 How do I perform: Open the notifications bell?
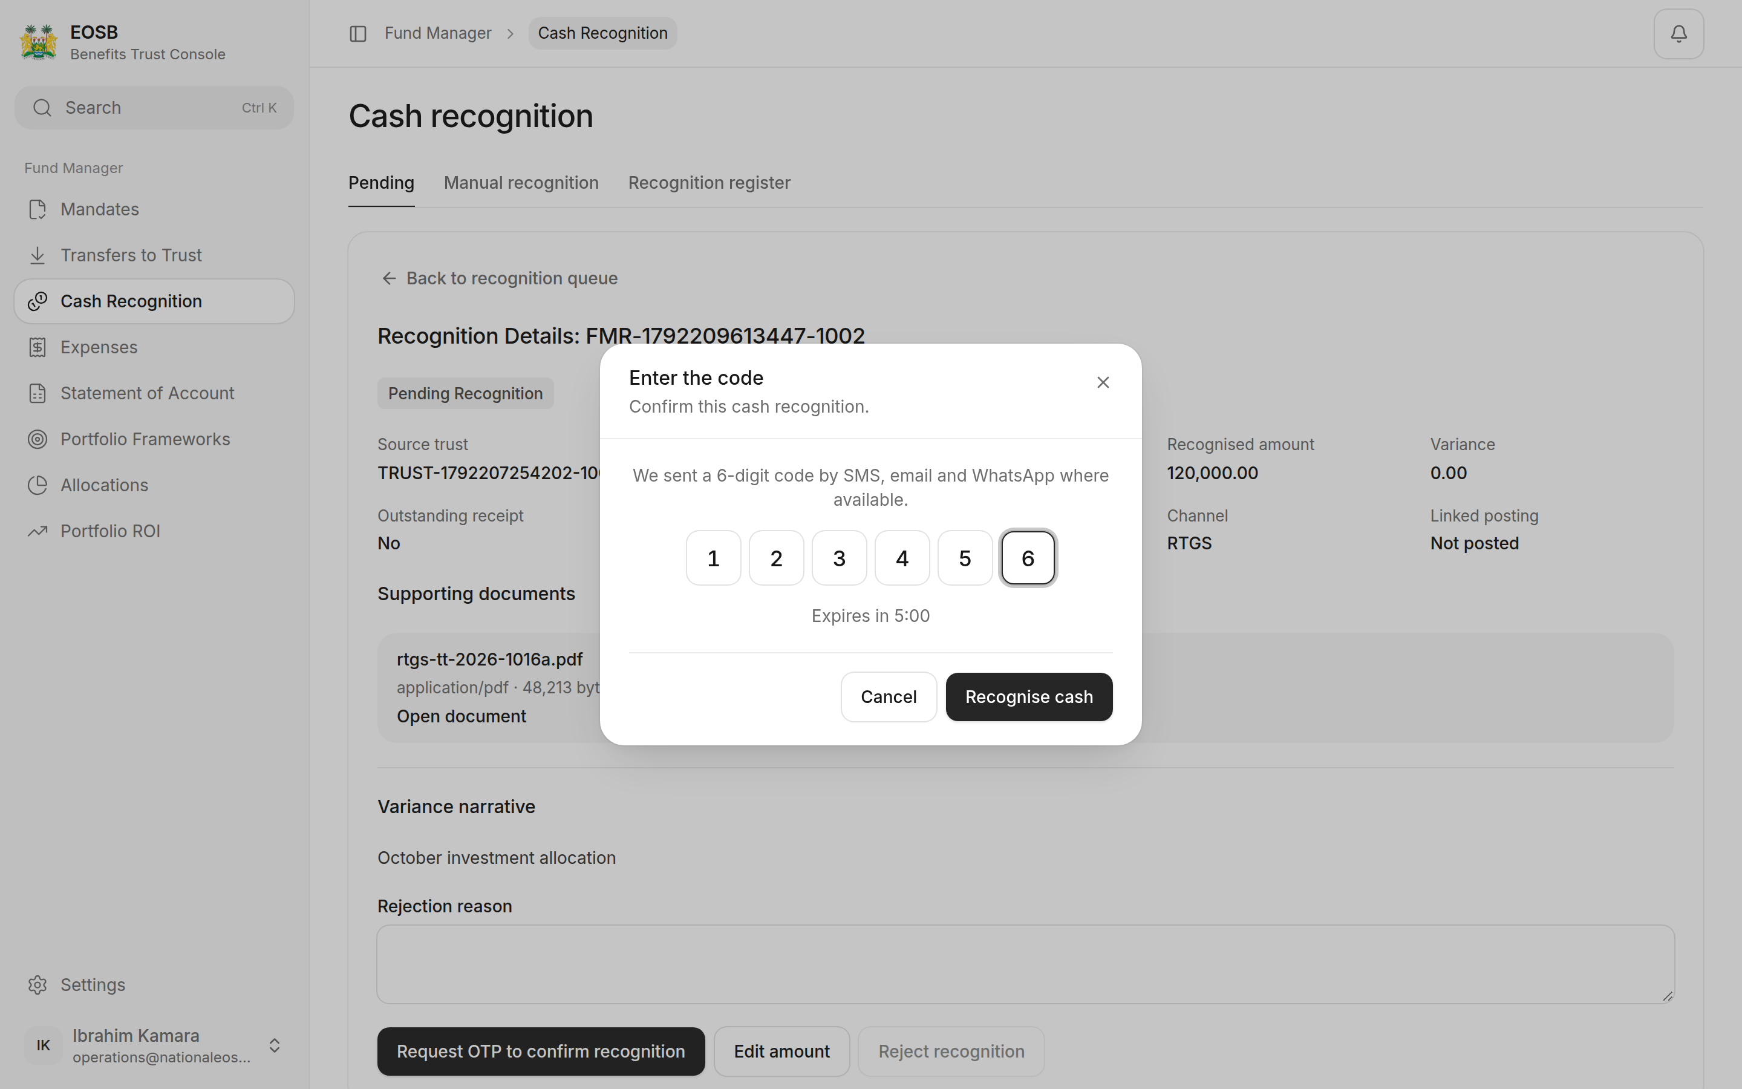[x=1678, y=34]
